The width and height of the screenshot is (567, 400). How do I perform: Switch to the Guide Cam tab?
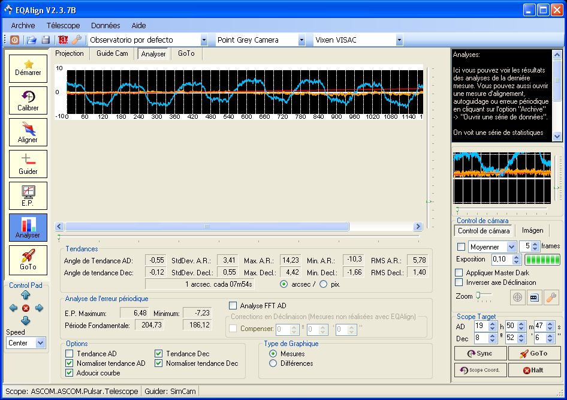[x=112, y=53]
